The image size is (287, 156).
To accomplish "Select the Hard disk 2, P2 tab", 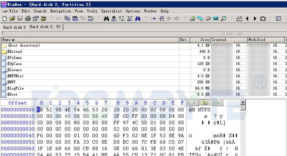I will [x=45, y=27].
